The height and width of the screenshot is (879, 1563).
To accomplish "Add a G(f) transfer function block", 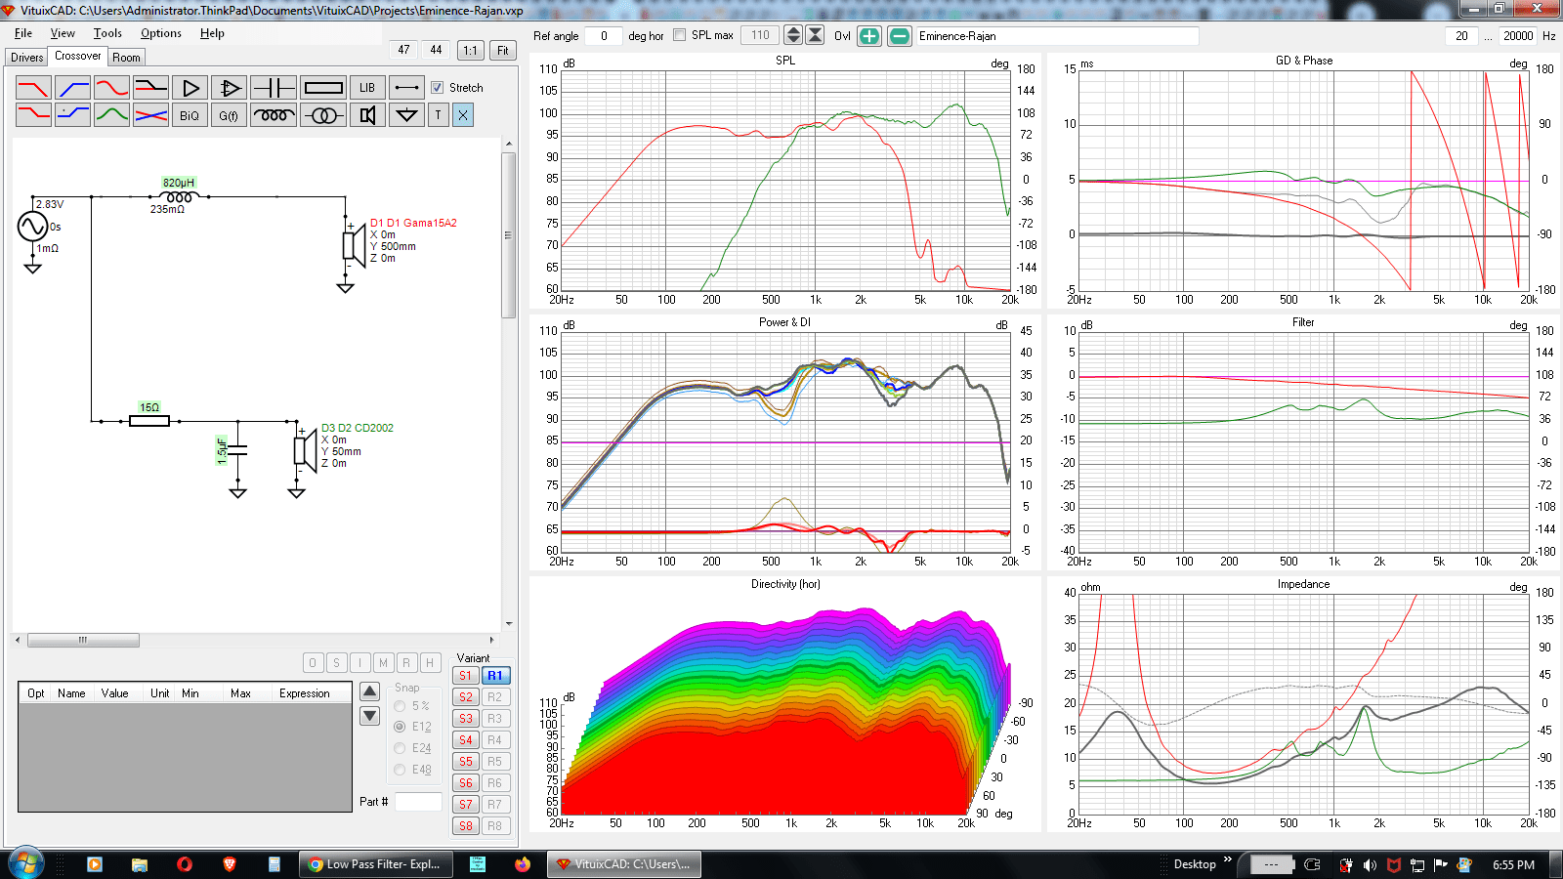I will [230, 115].
